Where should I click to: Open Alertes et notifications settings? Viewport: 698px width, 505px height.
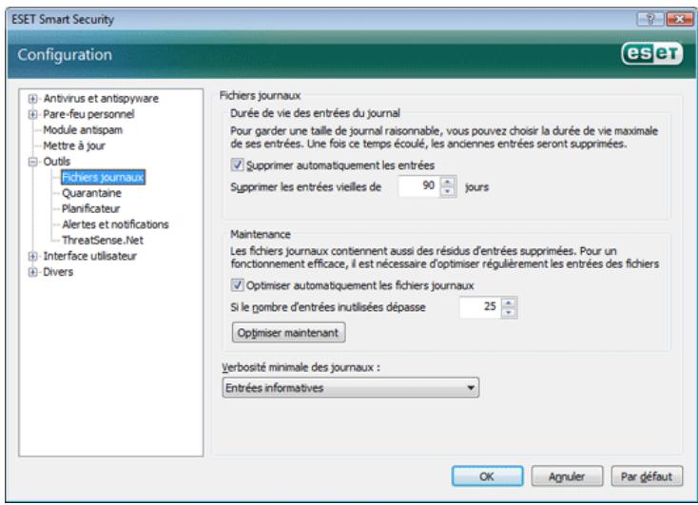115,224
